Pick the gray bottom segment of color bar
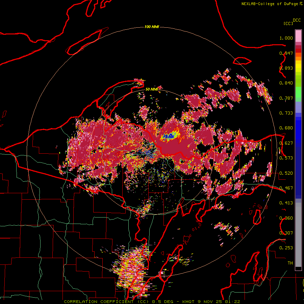The width and height of the screenshot is (304, 304). [x=298, y=235]
